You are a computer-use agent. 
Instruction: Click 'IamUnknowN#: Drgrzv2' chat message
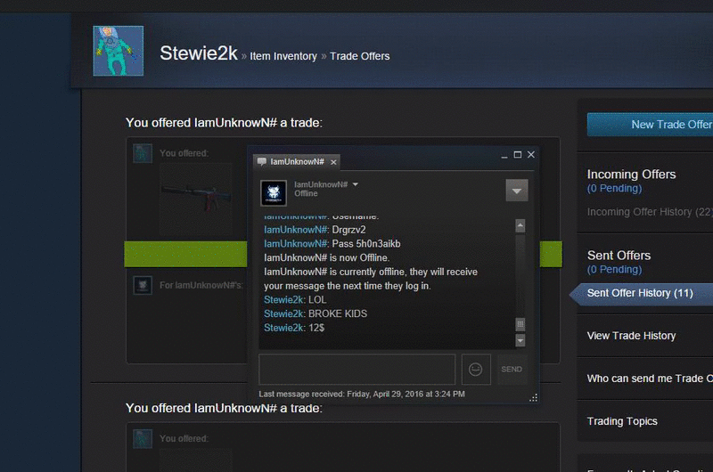(315, 230)
